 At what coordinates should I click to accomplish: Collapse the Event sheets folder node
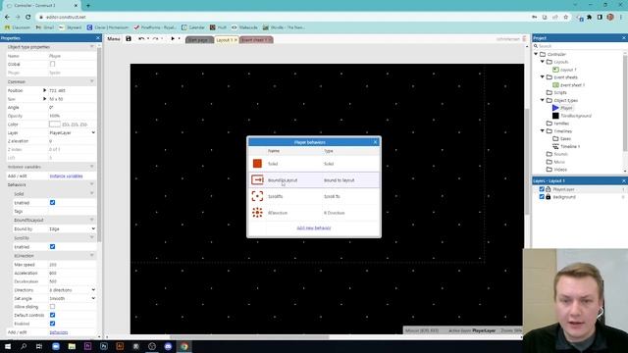point(543,77)
